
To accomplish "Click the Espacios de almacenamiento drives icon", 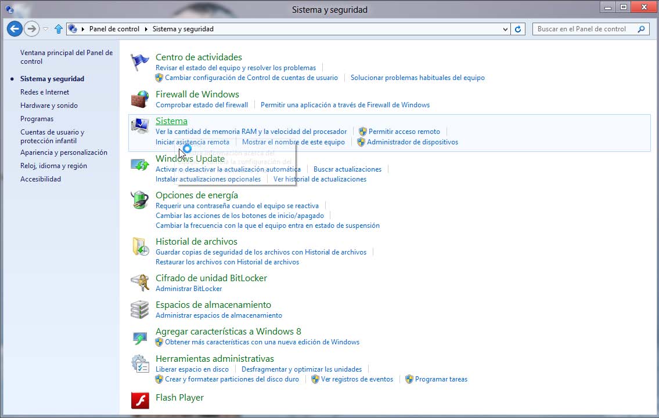I will (x=140, y=310).
